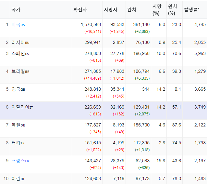The image size is (207, 184).
Task: Click Brazil recovered increase +6,335
Action: (x=142, y=78)
